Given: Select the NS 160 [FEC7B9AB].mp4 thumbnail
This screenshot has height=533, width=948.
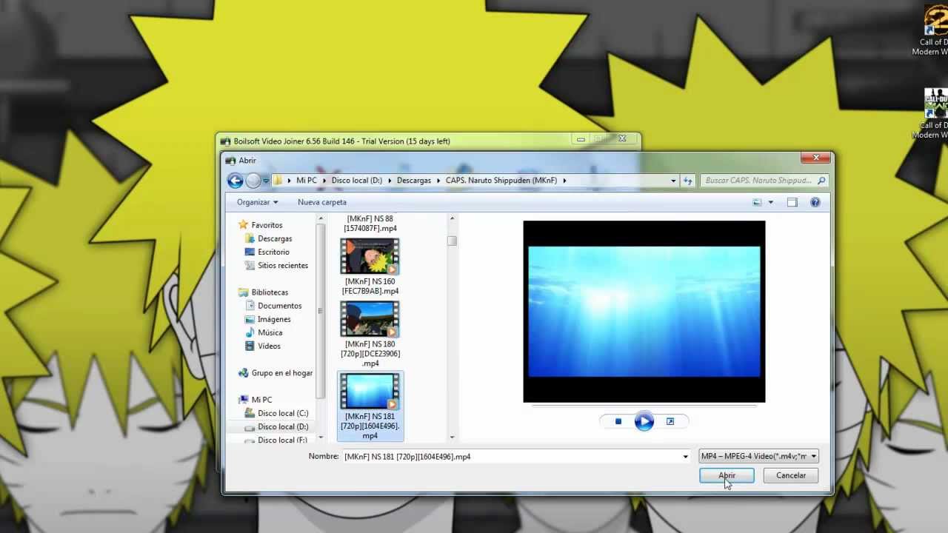Looking at the screenshot, I should 370,256.
